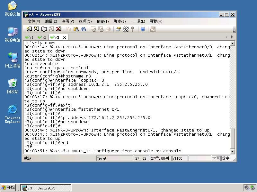Click the r3 - SecureCRT taskbar button

click(46, 188)
